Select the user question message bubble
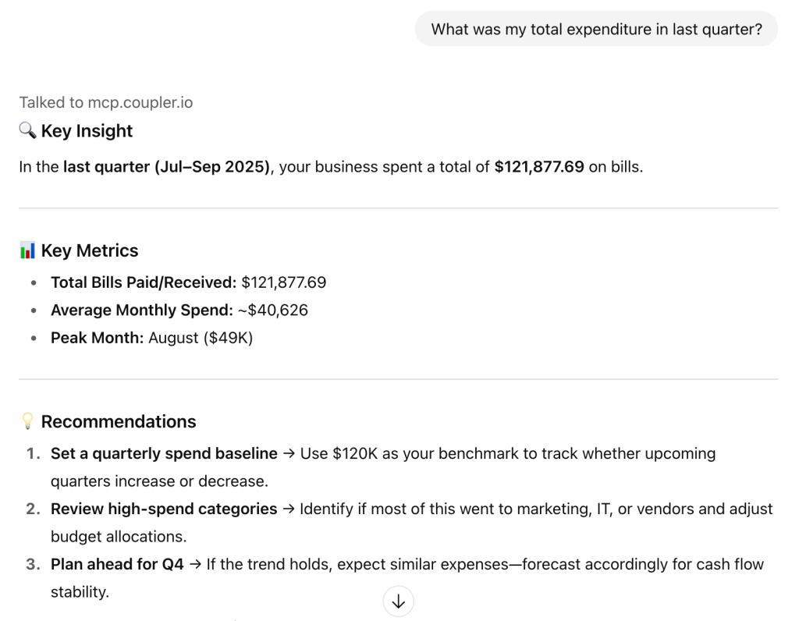 [x=596, y=29]
